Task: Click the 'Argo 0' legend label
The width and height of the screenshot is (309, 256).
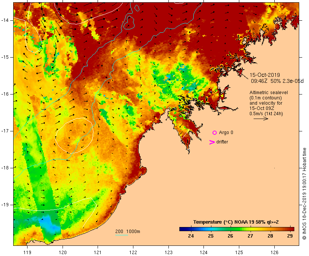Action: (226, 133)
